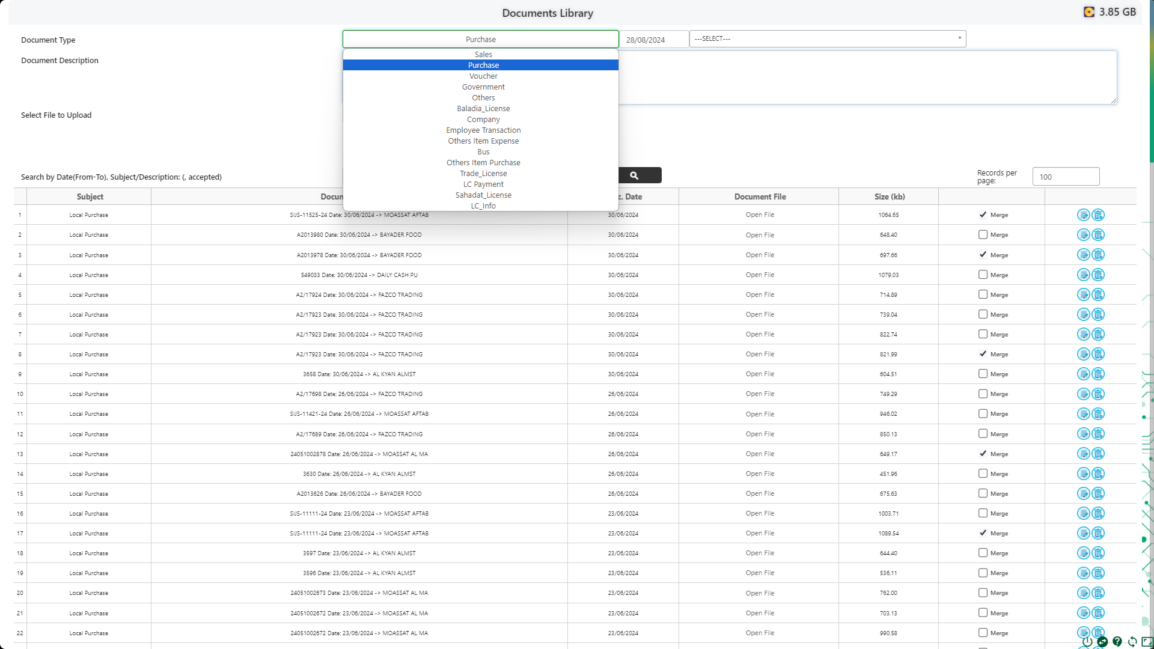The width and height of the screenshot is (1154, 649).
Task: Pick Employee Transaction from the list
Action: point(483,130)
